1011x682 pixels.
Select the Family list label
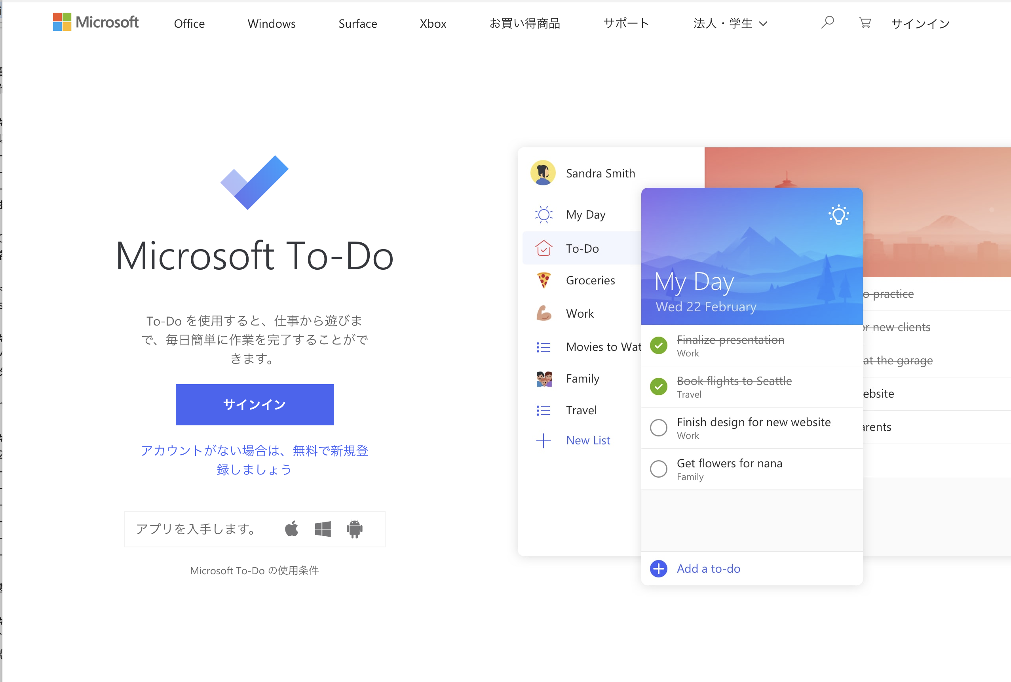tap(582, 379)
